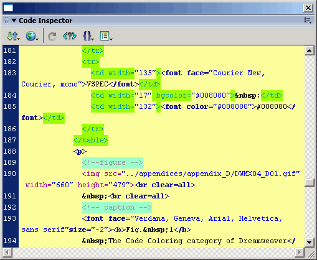The image size is (317, 260).
Task: Close the Code Inspector window
Action: (x=308, y=8)
